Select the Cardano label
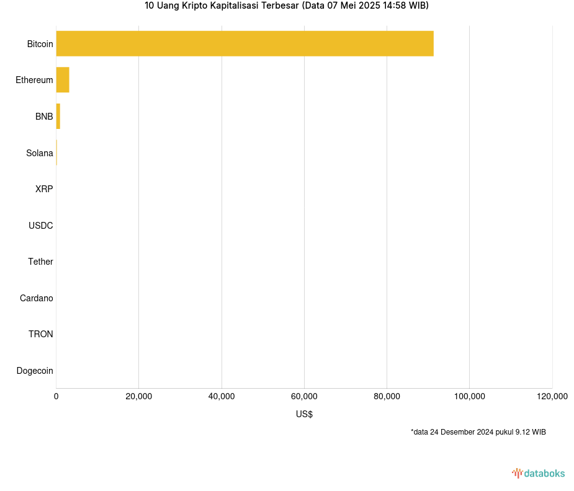Screen dimensions: 574x491 coord(37,298)
